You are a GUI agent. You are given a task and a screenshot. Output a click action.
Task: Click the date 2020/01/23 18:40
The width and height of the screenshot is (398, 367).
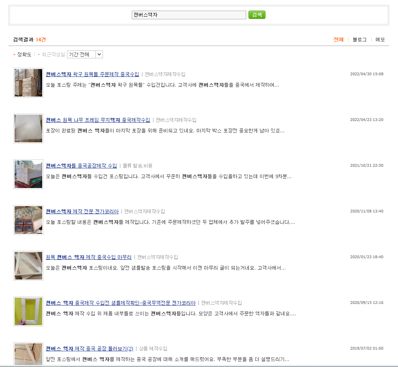click(367, 257)
